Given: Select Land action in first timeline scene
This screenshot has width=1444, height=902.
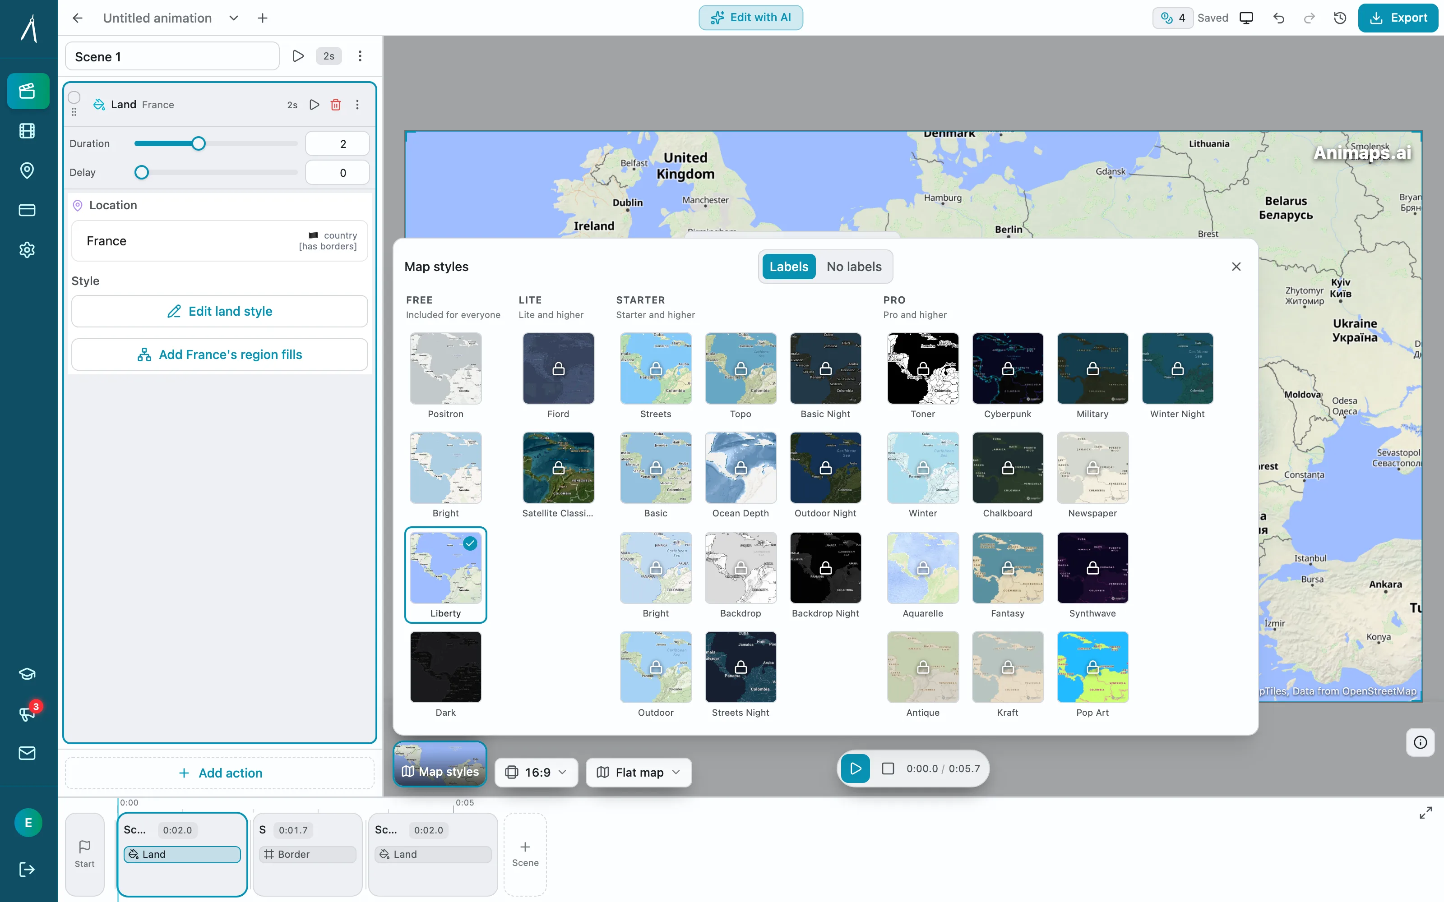Looking at the screenshot, I should (x=183, y=855).
